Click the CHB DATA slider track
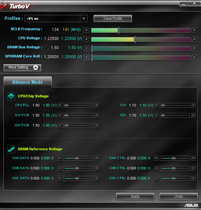This screenshot has height=210, width=201. click(78, 168)
